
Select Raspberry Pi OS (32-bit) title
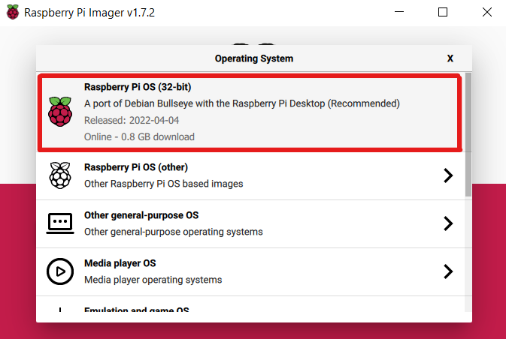[138, 87]
